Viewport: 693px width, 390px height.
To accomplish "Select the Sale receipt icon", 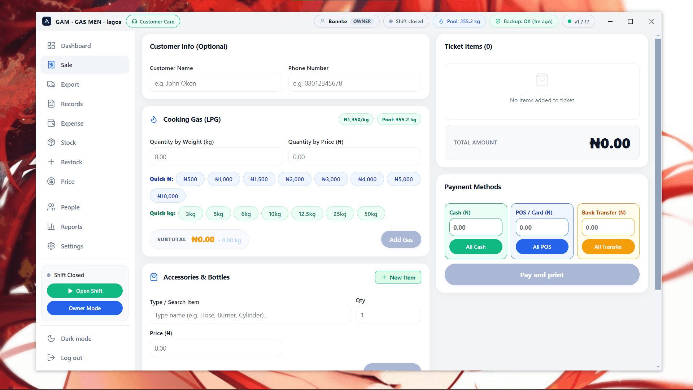I will 51,65.
